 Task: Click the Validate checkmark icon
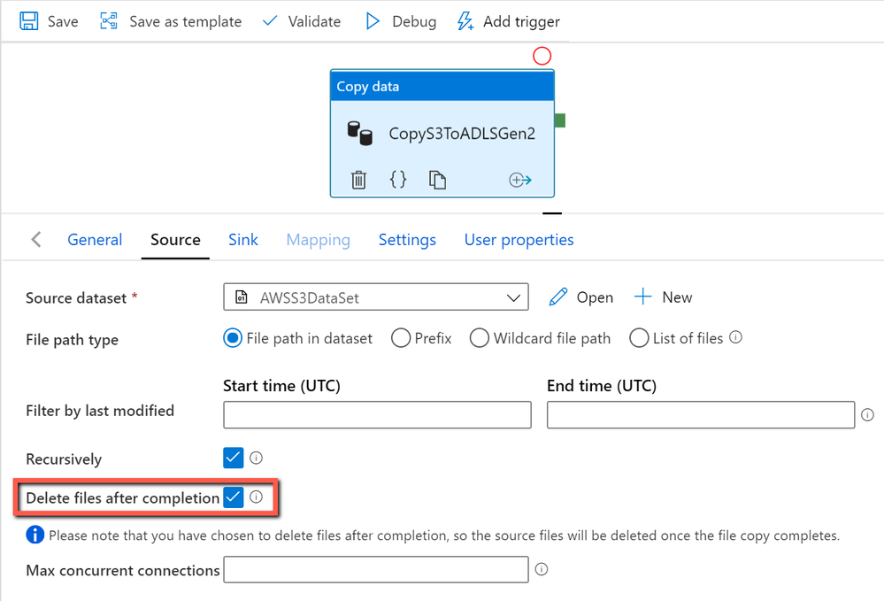270,21
